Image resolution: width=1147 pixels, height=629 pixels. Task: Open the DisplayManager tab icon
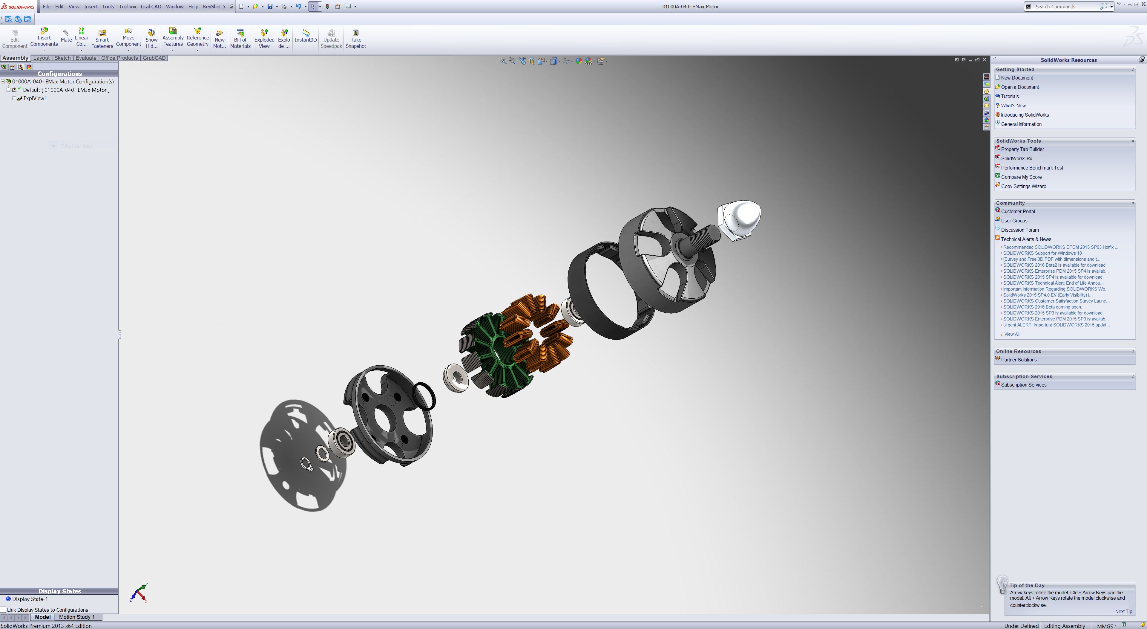point(29,67)
